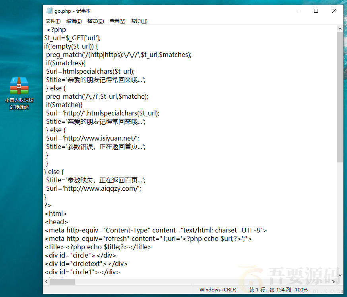Open the 帮助(H) menu
This screenshot has height=297, width=347.
click(x=139, y=21)
